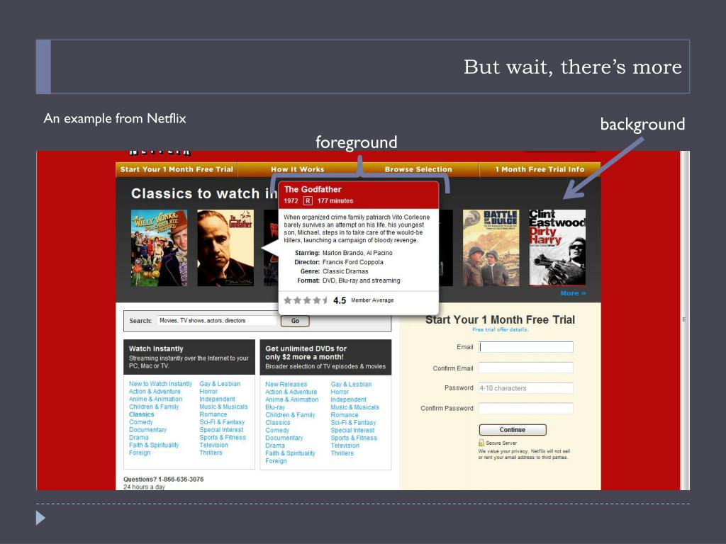Click the Continue button
Viewport: 726px width, 544px height.
coord(513,430)
